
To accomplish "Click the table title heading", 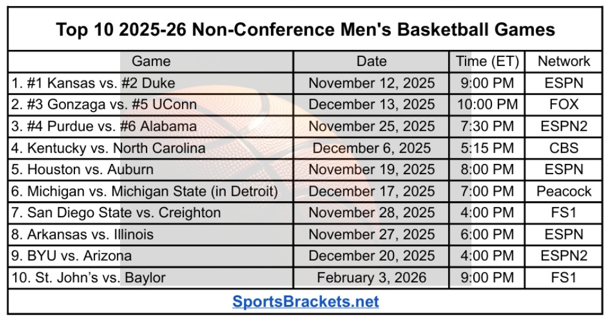I will [x=306, y=29].
